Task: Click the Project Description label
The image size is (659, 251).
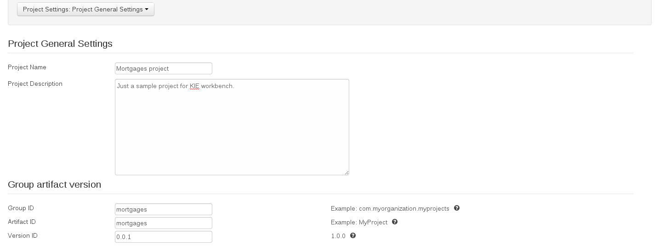Action: click(x=35, y=84)
